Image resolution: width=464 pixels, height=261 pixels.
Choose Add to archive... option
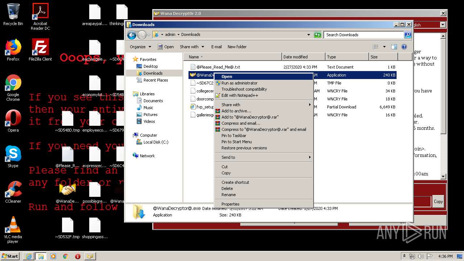pyautogui.click(x=264, y=111)
